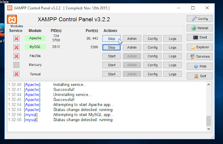Click the greyed-out Mercury Admin button
The width and height of the screenshot is (223, 144).
[x=132, y=65]
